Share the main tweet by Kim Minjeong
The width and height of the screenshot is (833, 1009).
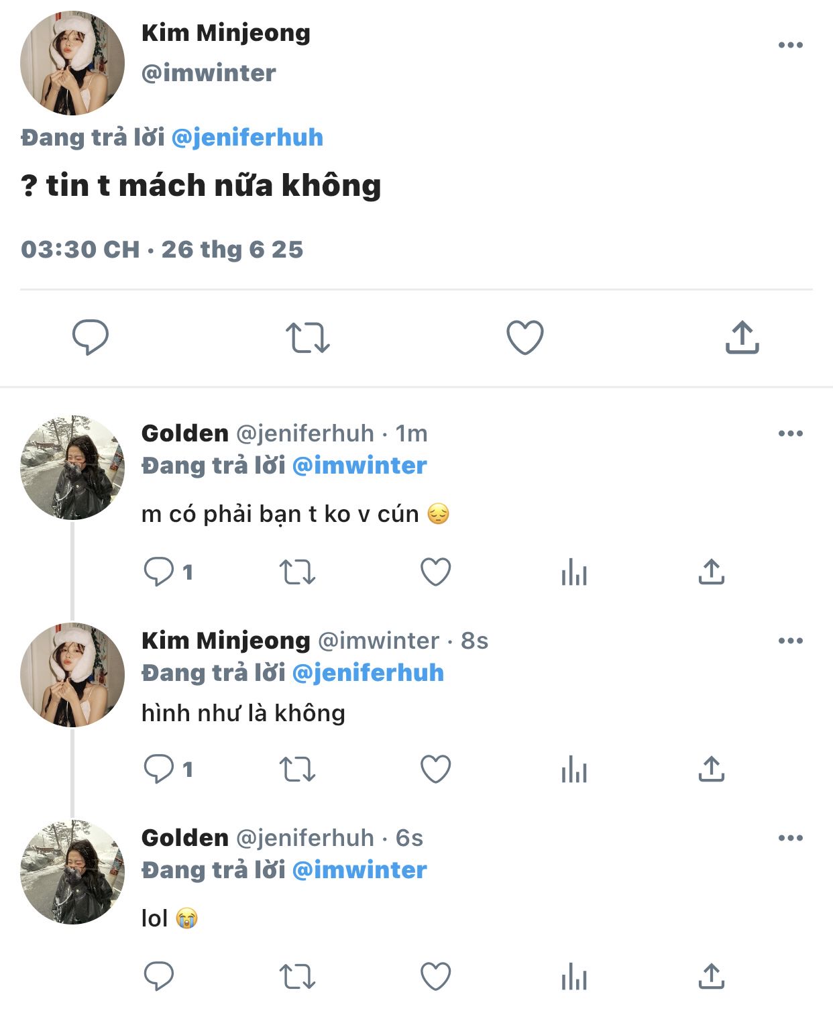click(742, 337)
